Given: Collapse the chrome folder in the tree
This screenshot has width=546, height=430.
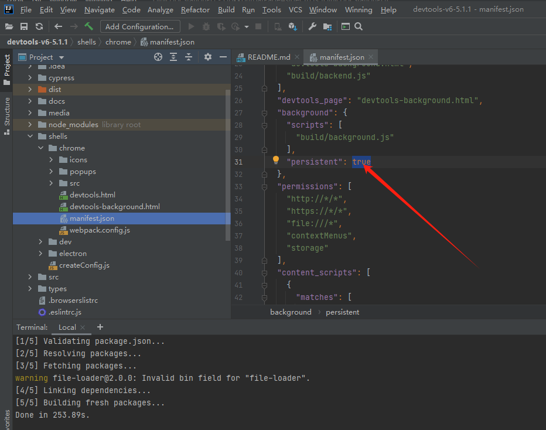Looking at the screenshot, I should [x=40, y=148].
